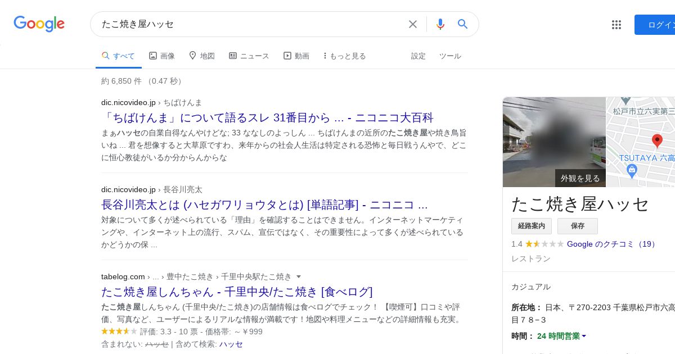Click the dic.nicovideo.jp › 長谷川亮太 breadcrumb
675x354 pixels.
[152, 189]
